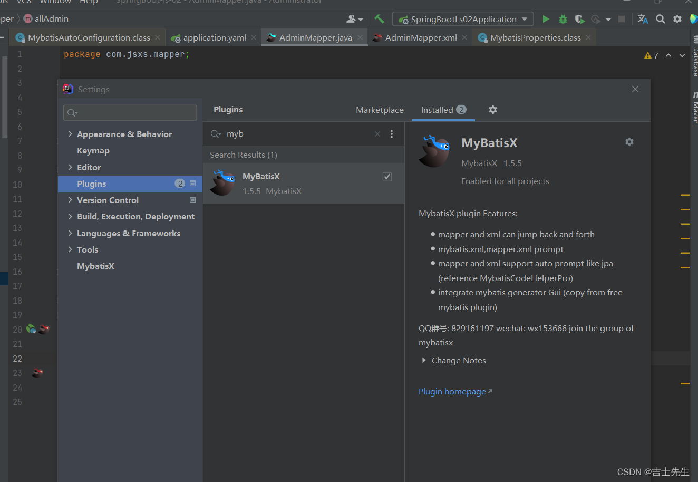Select the MyBatisX plugin list row
The width and height of the screenshot is (698, 482).
pyautogui.click(x=304, y=183)
